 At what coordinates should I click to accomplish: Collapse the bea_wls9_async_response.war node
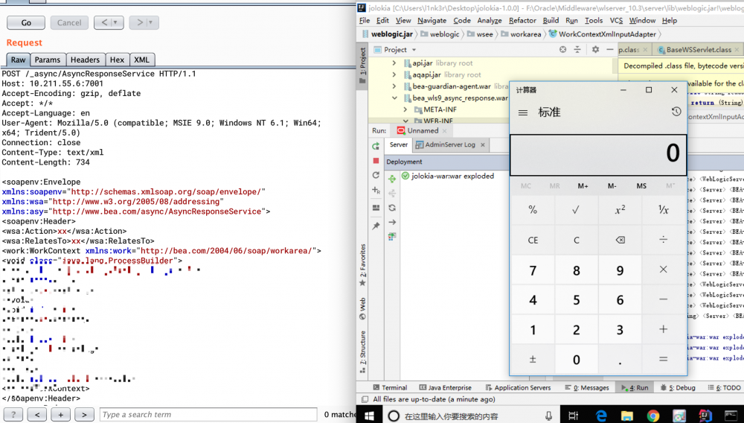[394, 98]
